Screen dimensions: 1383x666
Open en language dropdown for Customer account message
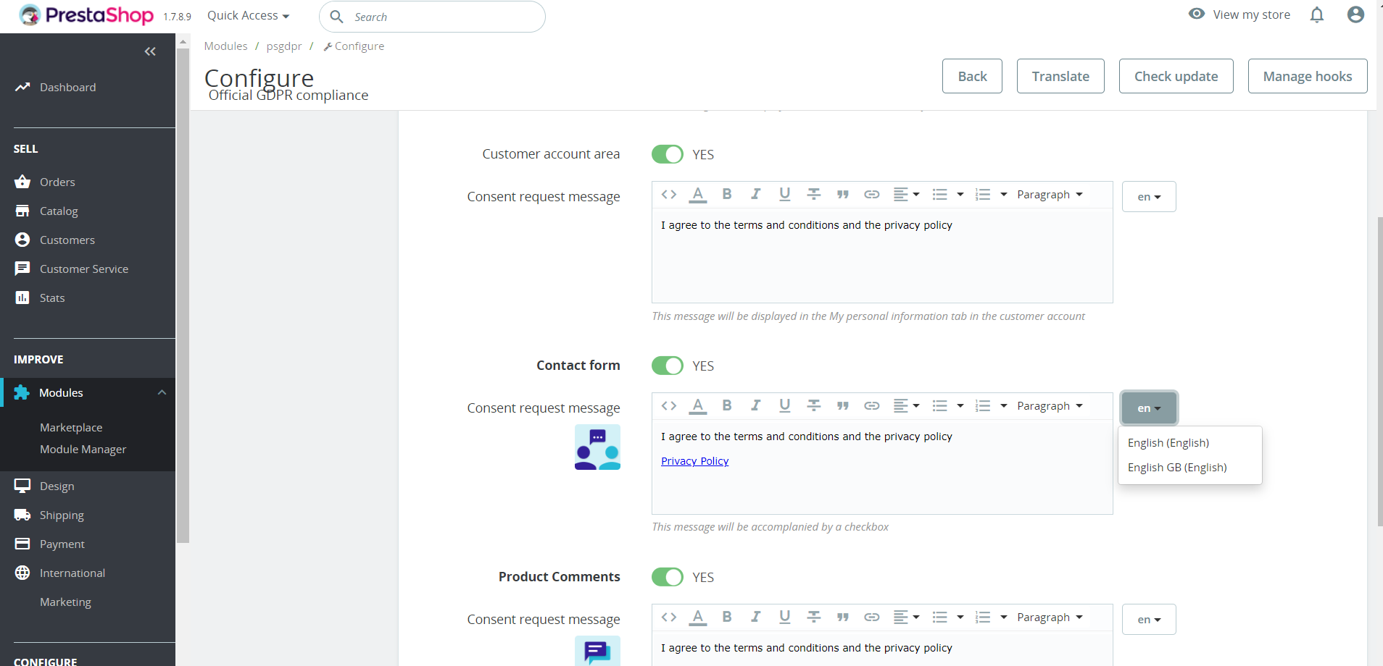(1149, 196)
